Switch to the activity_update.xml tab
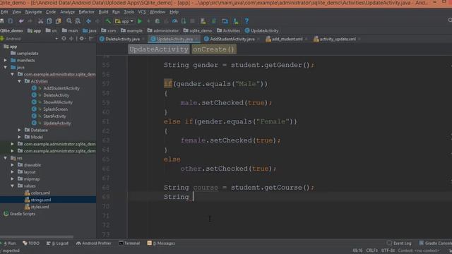Viewport: 452px width, 254px height. pyautogui.click(x=338, y=39)
